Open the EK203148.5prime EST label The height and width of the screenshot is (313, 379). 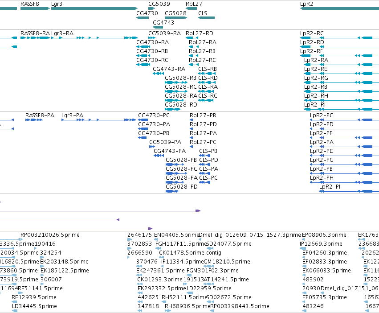(64, 262)
